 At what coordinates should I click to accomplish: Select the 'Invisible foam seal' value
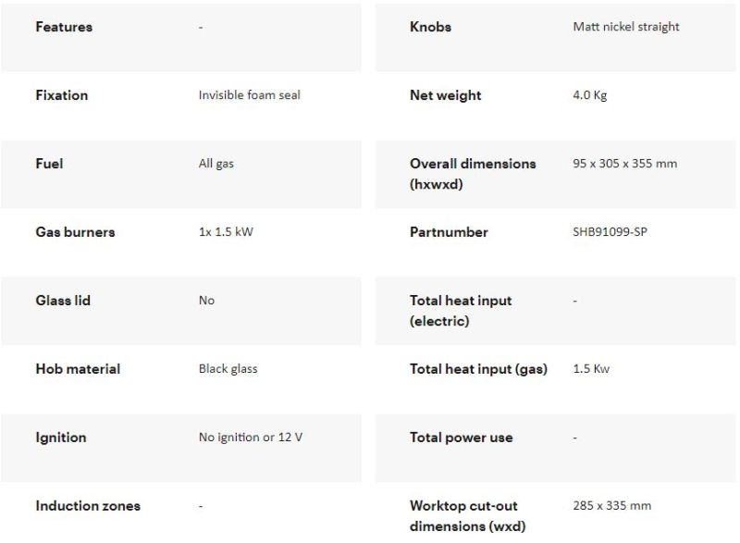click(x=249, y=95)
